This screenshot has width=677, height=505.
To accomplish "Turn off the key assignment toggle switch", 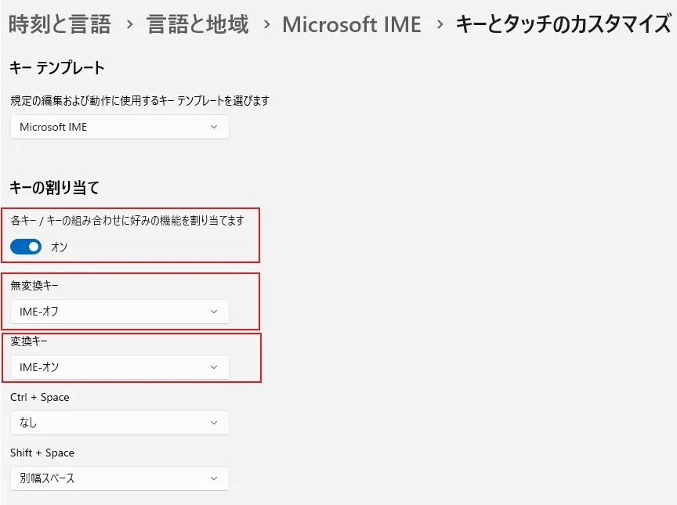I will coord(26,247).
